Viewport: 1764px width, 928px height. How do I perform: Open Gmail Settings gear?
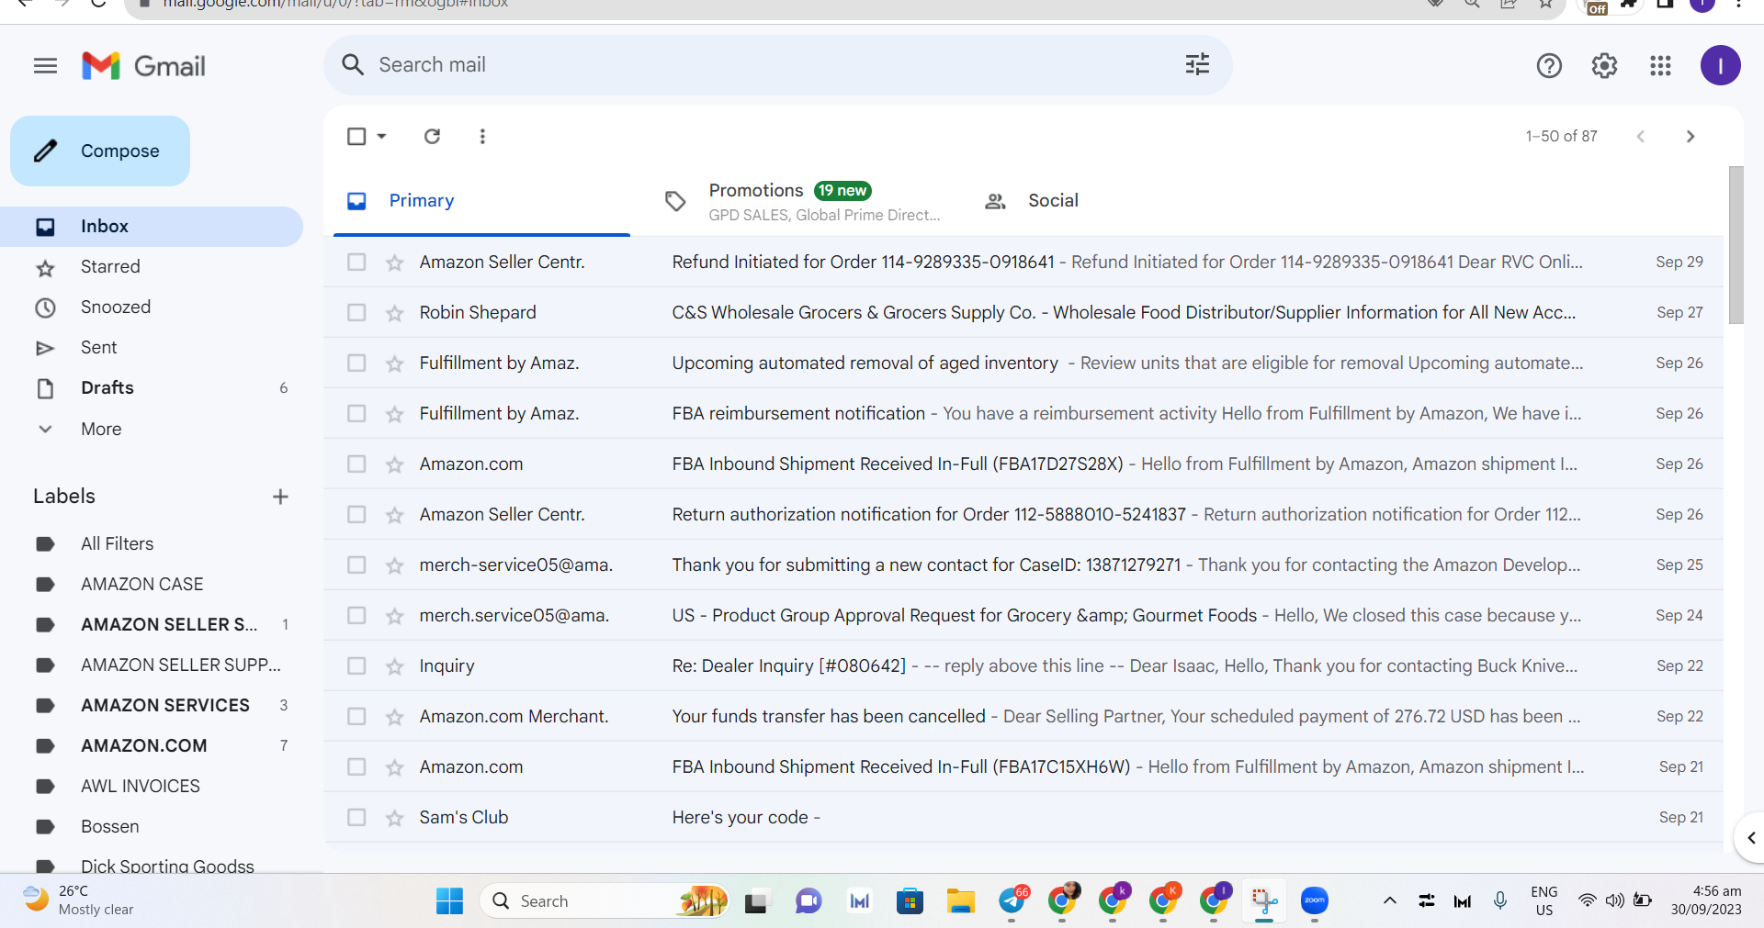[1604, 66]
